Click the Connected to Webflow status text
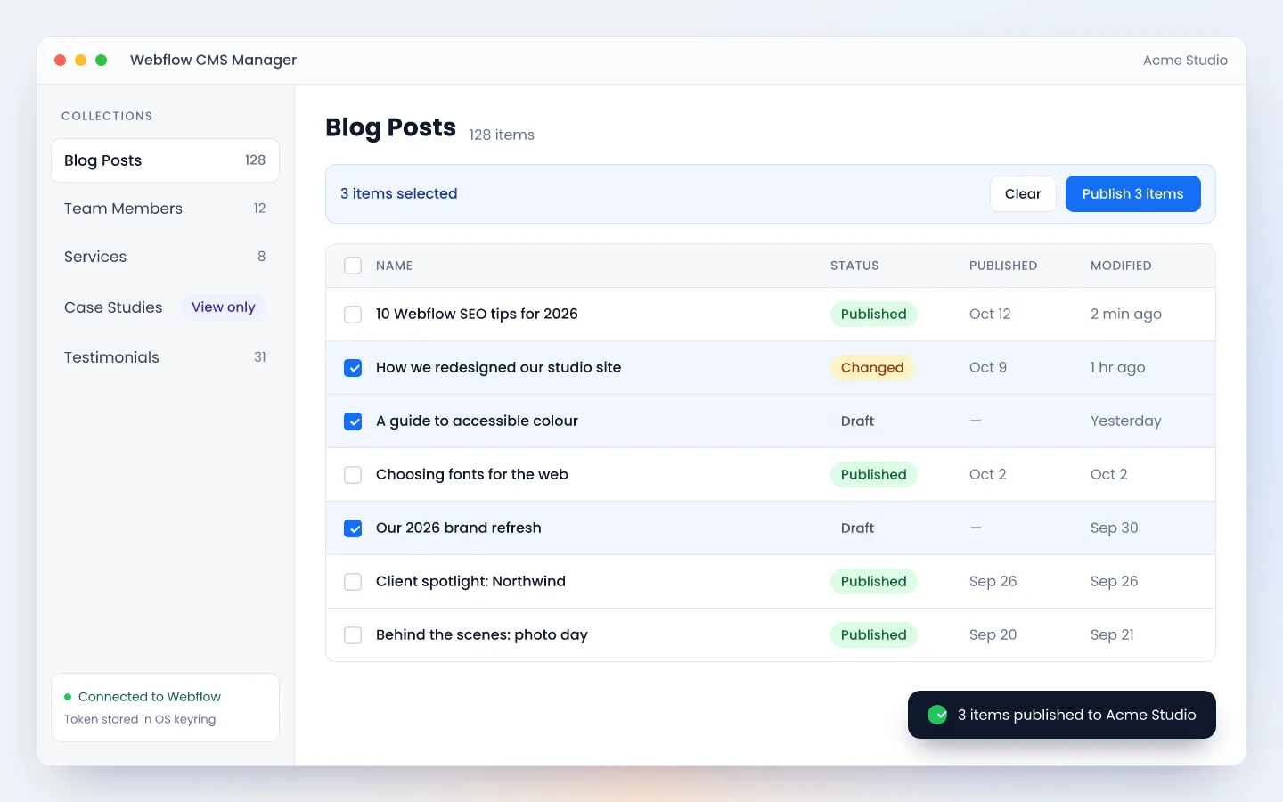Image resolution: width=1283 pixels, height=802 pixels. tap(150, 697)
